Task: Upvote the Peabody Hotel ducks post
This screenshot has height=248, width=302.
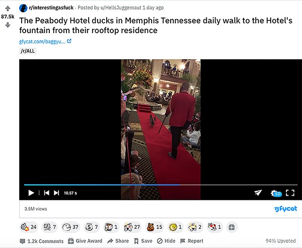Action: [x=8, y=9]
